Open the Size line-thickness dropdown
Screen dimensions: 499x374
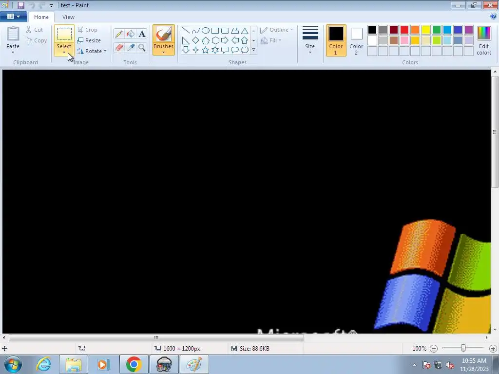[310, 40]
